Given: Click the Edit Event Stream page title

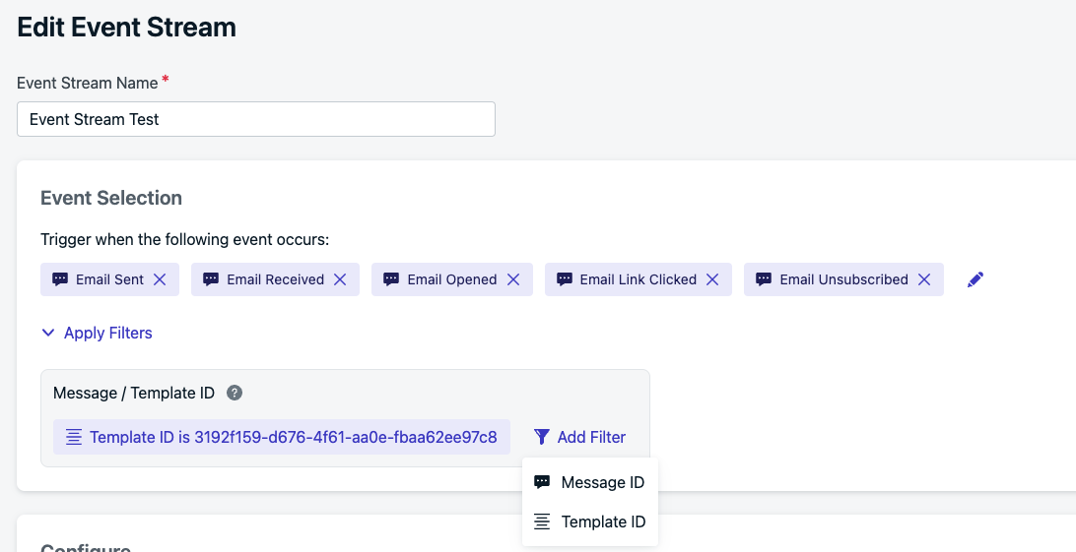Looking at the screenshot, I should pos(126,28).
